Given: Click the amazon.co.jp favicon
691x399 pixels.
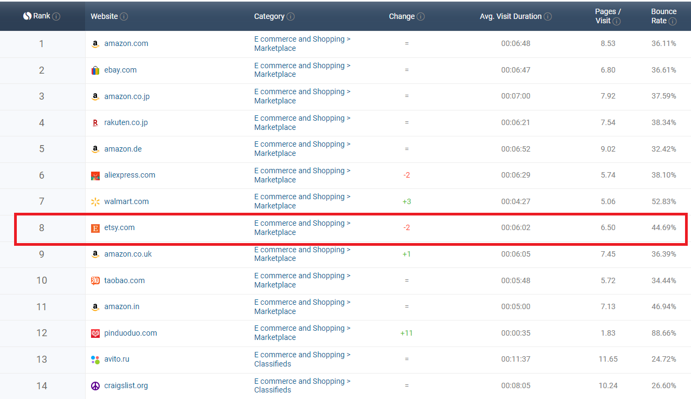Looking at the screenshot, I should pyautogui.click(x=95, y=96).
